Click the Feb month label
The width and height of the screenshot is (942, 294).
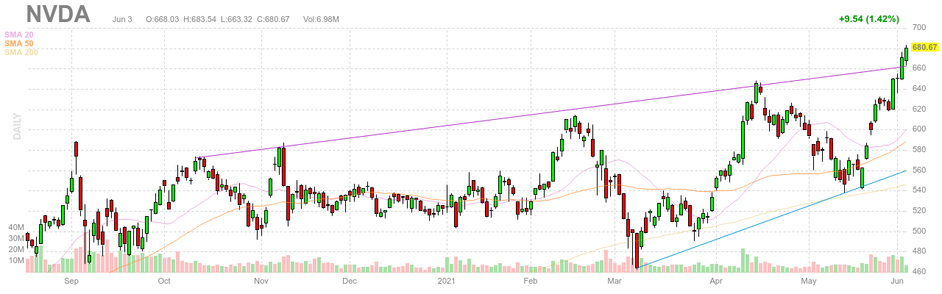[531, 281]
